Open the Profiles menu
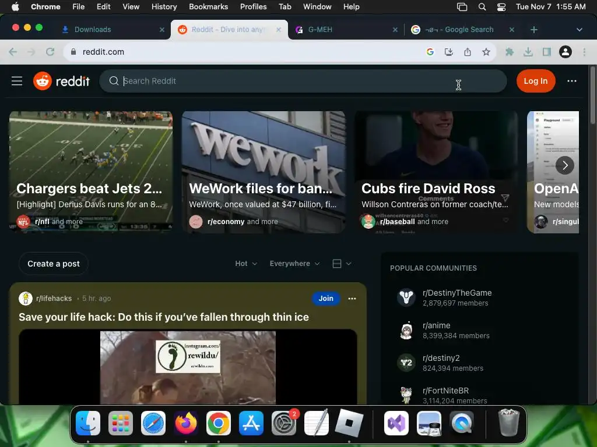This screenshot has width=597, height=447. [x=253, y=7]
